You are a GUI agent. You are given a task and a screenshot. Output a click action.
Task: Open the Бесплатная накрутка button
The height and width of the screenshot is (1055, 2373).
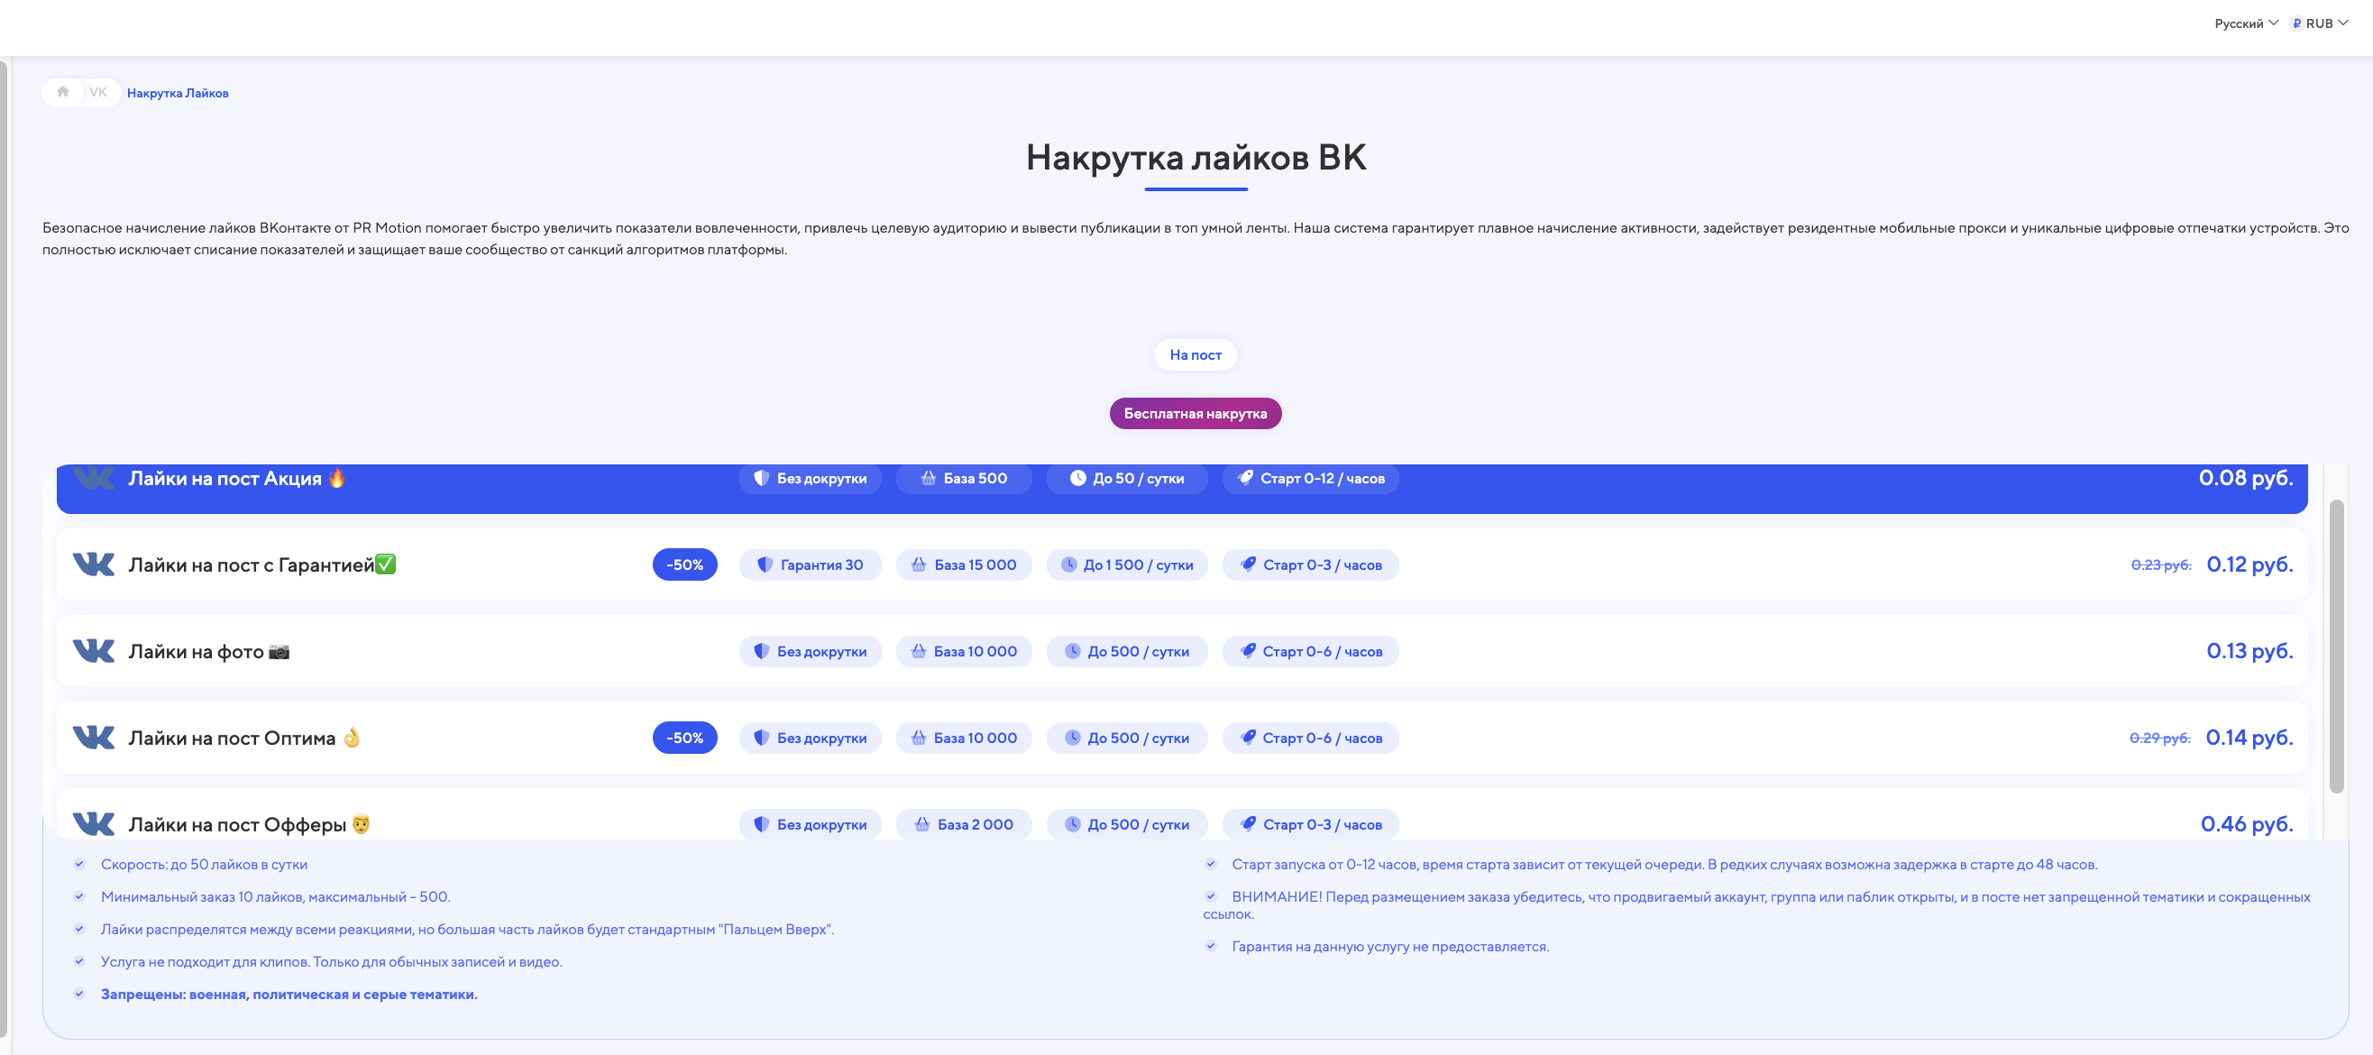[x=1195, y=414]
